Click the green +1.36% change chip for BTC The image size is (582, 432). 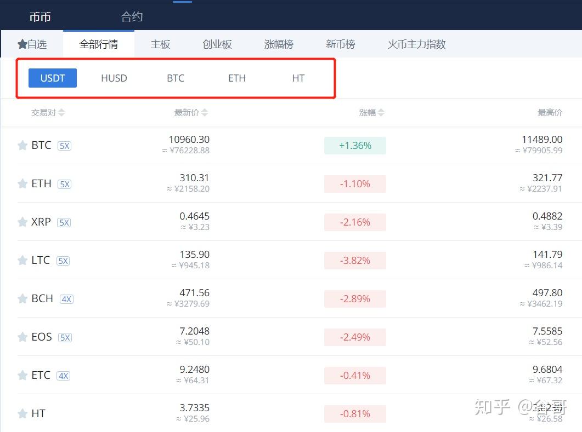355,145
